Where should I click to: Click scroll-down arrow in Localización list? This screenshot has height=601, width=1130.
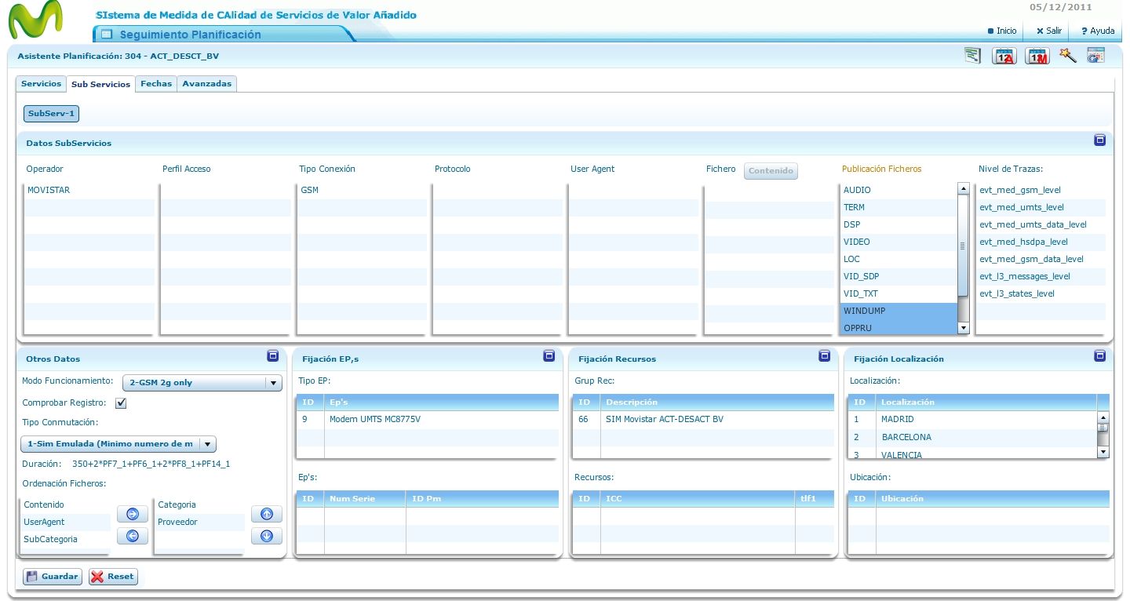[1103, 452]
